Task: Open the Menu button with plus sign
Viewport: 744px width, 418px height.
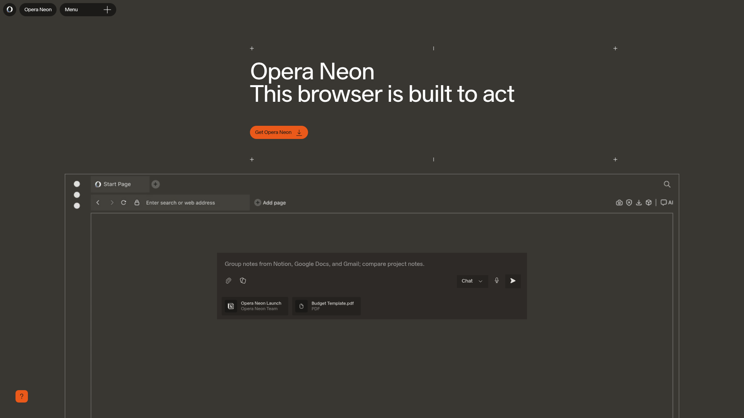Action: 88,10
